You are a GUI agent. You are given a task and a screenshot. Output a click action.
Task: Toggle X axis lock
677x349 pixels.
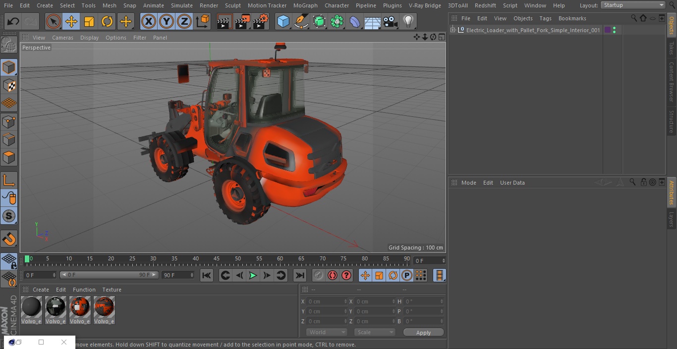tap(149, 21)
